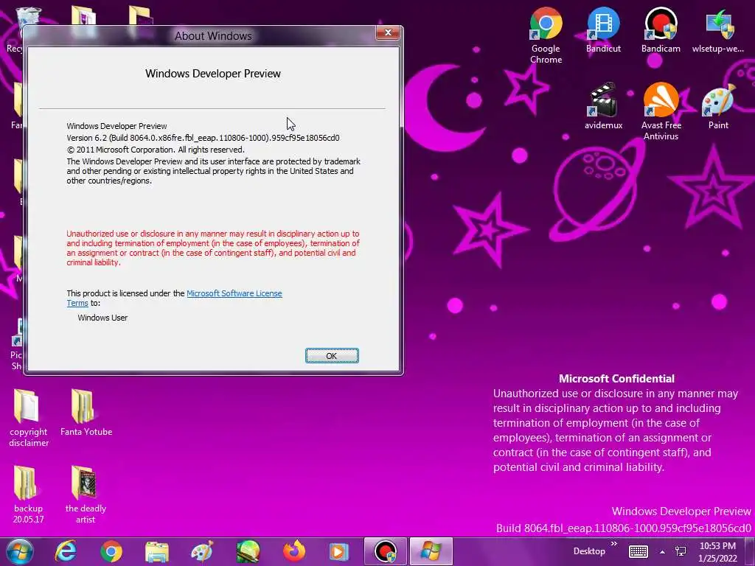The image size is (755, 566).
Task: Open the green paint-stroke app on the taskbar
Action: coord(248,551)
